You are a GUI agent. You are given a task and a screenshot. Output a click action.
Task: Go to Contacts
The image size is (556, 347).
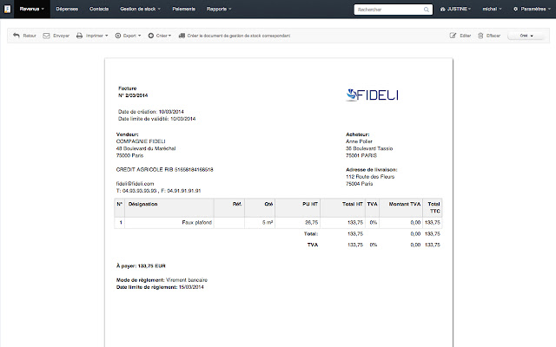click(99, 9)
